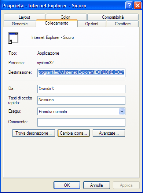Click in the Destinazione text field
The image size is (143, 193).
click(81, 73)
